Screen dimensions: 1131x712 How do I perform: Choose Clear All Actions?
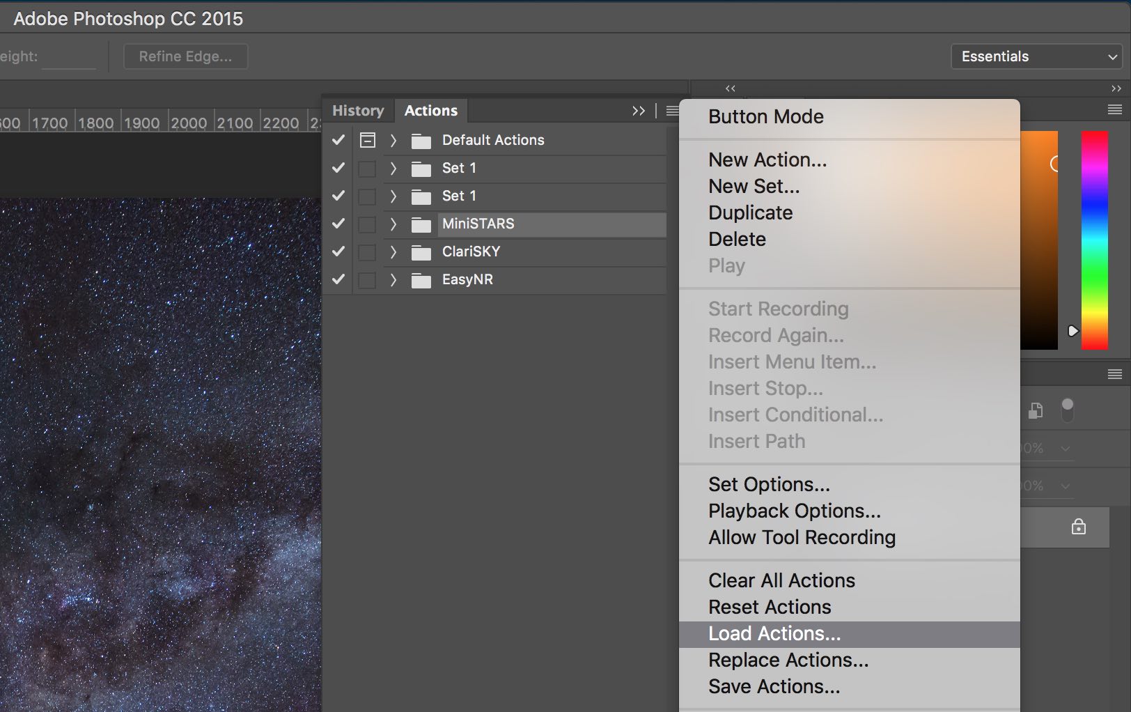pos(850,581)
